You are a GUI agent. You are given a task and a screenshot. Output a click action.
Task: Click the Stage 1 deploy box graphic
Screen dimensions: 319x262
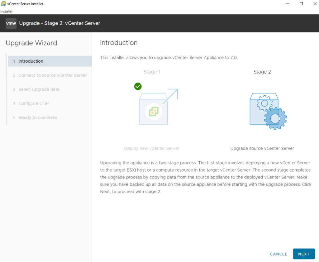154,108
